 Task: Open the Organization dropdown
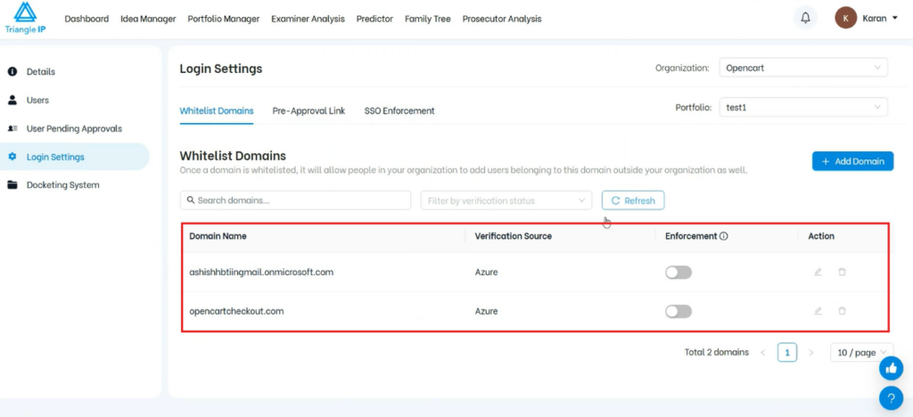point(802,68)
